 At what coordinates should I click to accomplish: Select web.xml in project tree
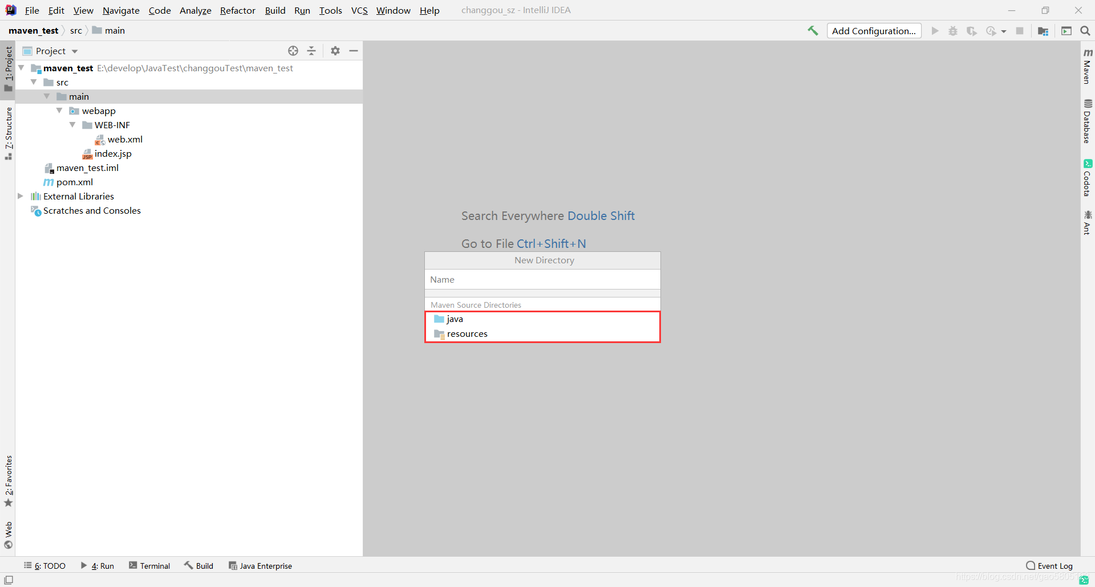pos(119,139)
